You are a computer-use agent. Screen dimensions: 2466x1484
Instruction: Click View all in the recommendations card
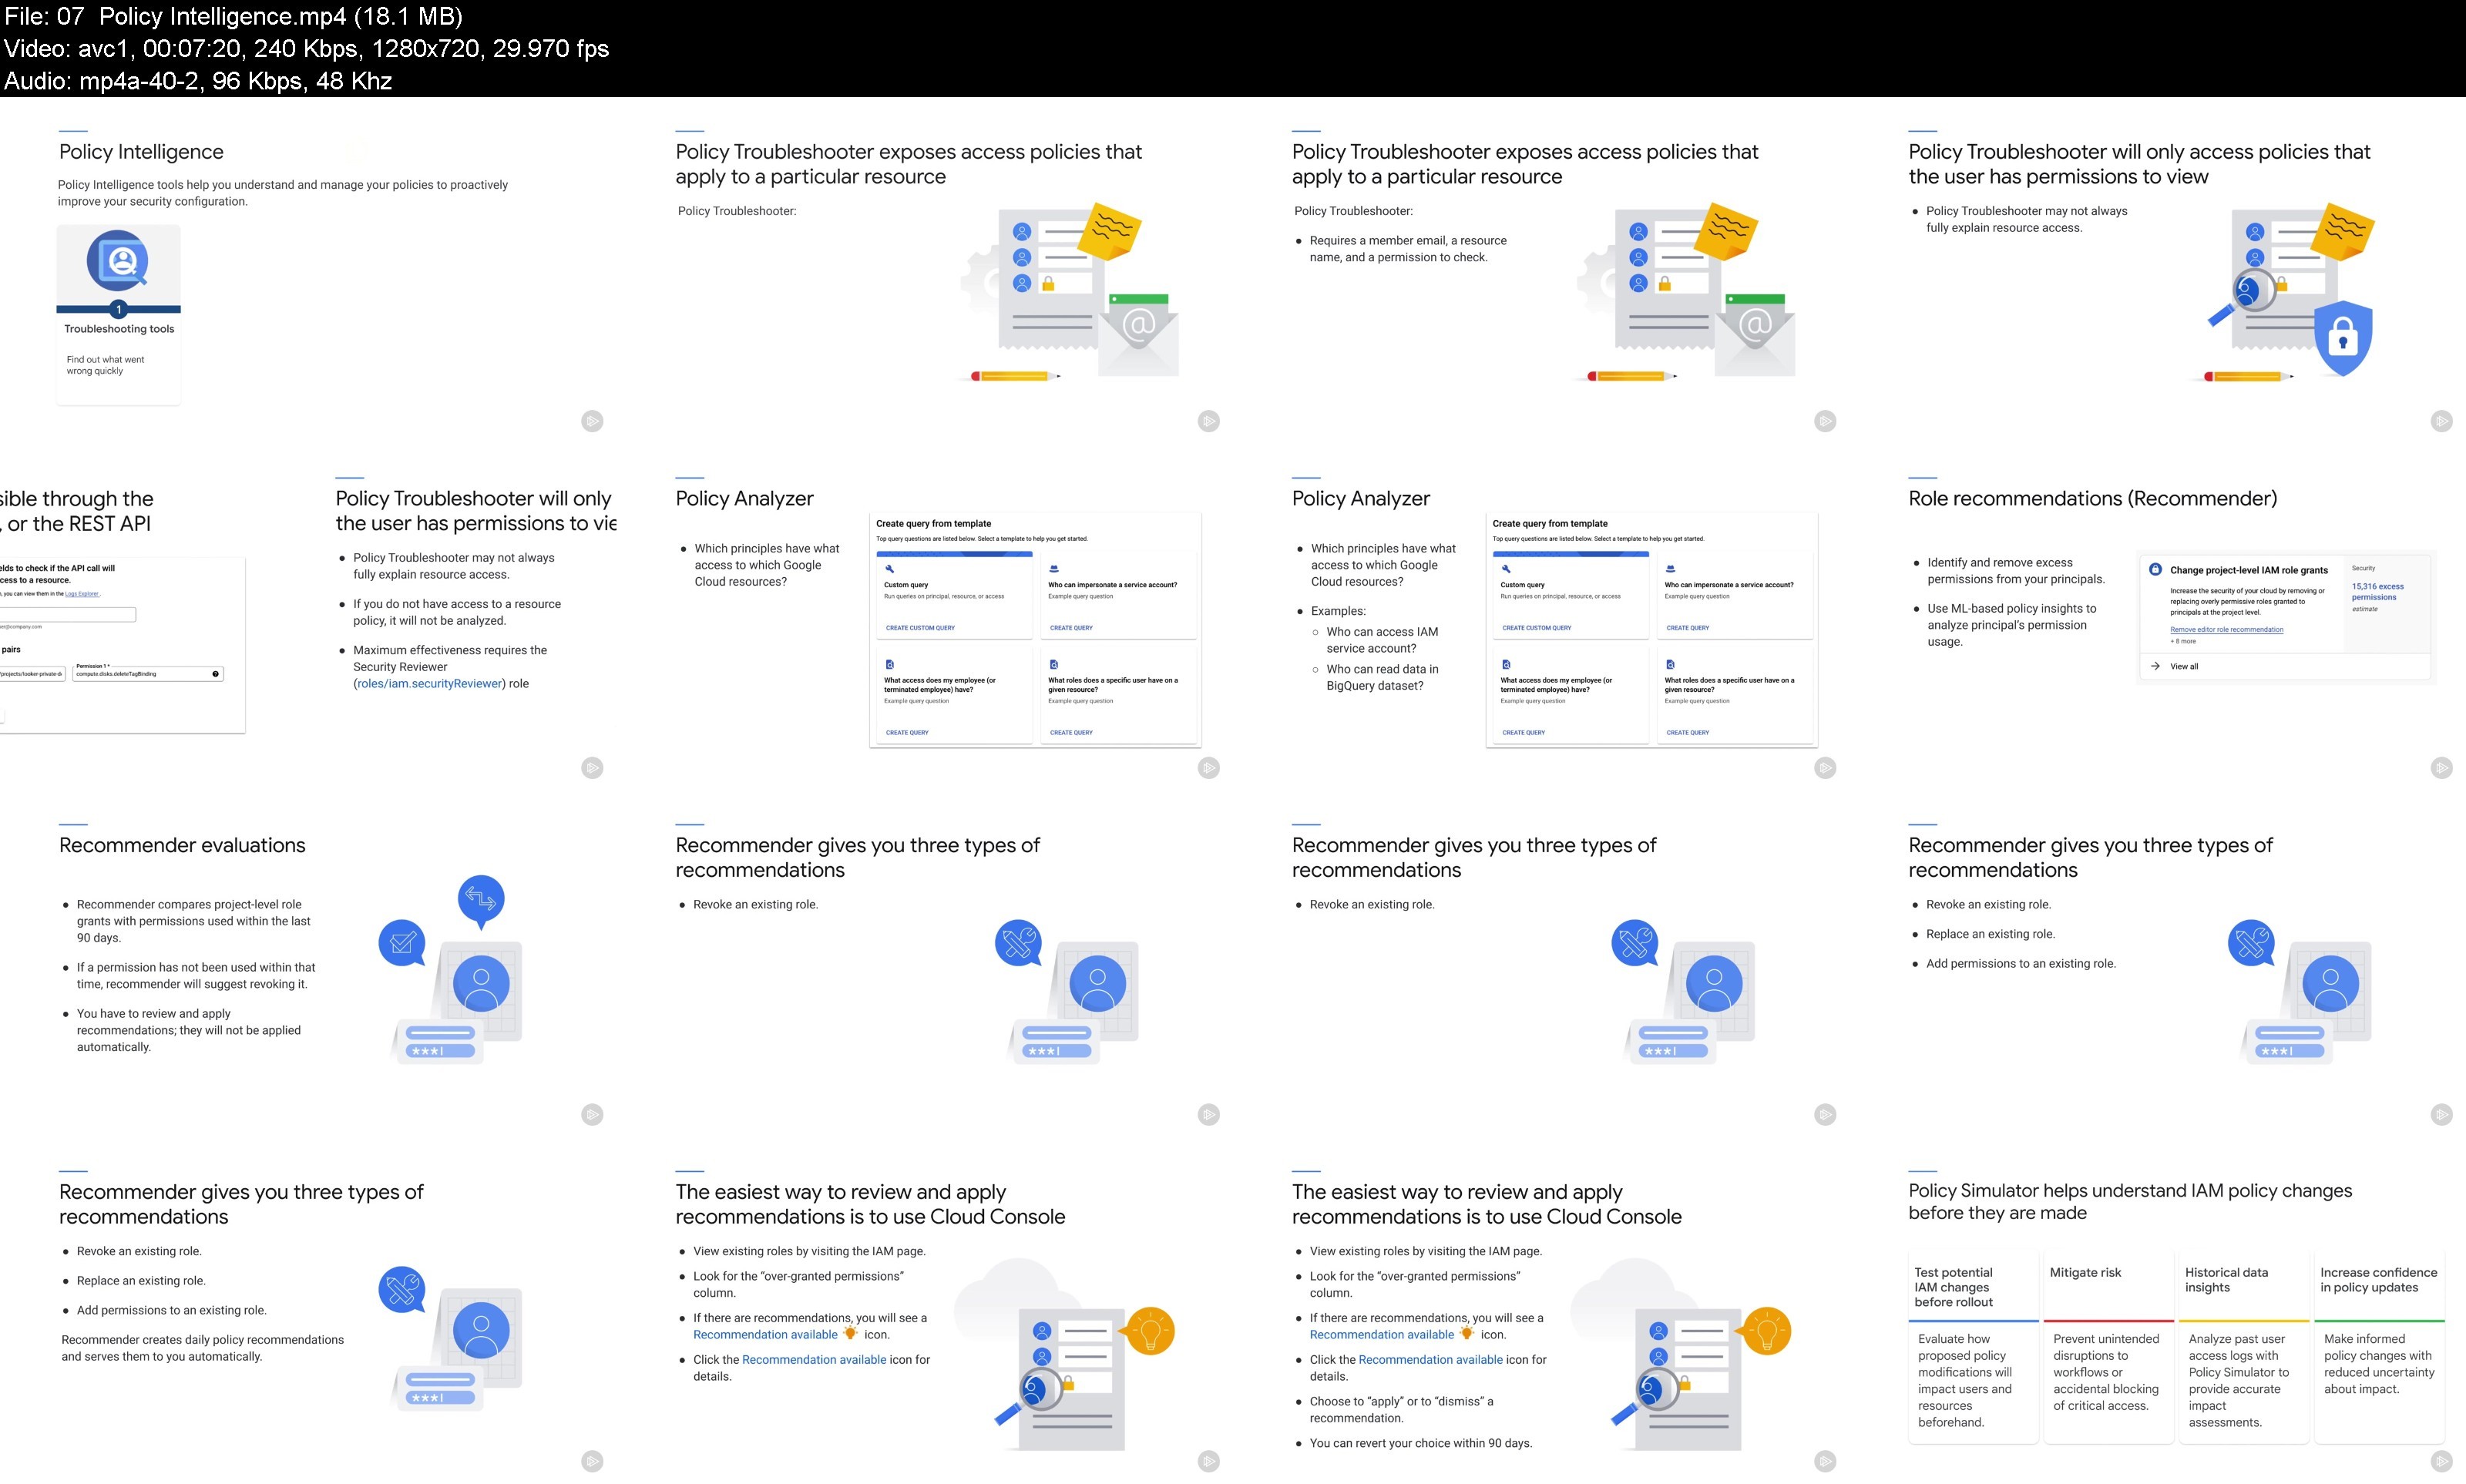tap(2184, 666)
